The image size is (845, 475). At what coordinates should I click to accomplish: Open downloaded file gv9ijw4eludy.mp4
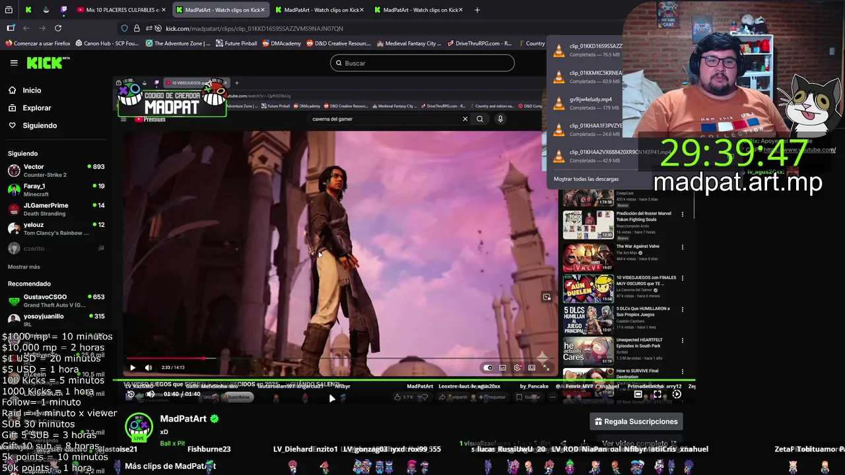588,103
